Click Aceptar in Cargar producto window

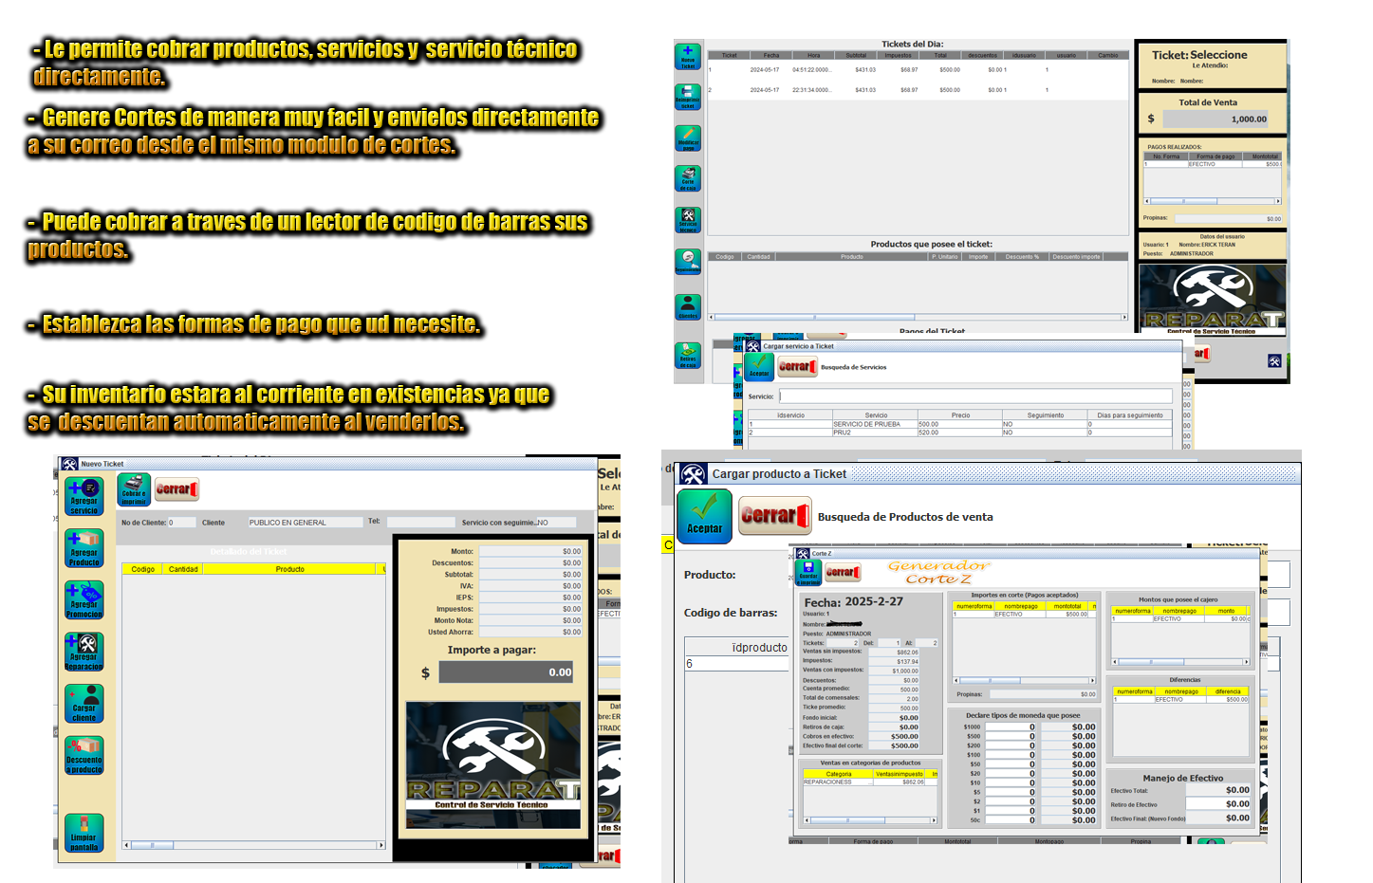pyautogui.click(x=704, y=516)
